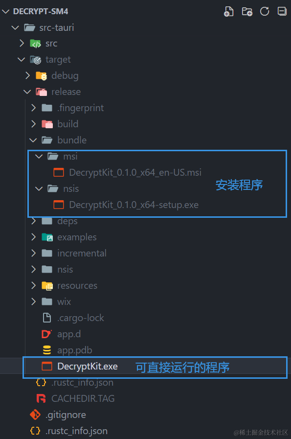Collapse the msi folder chevron
The height and width of the screenshot is (439, 291).
coord(39,156)
